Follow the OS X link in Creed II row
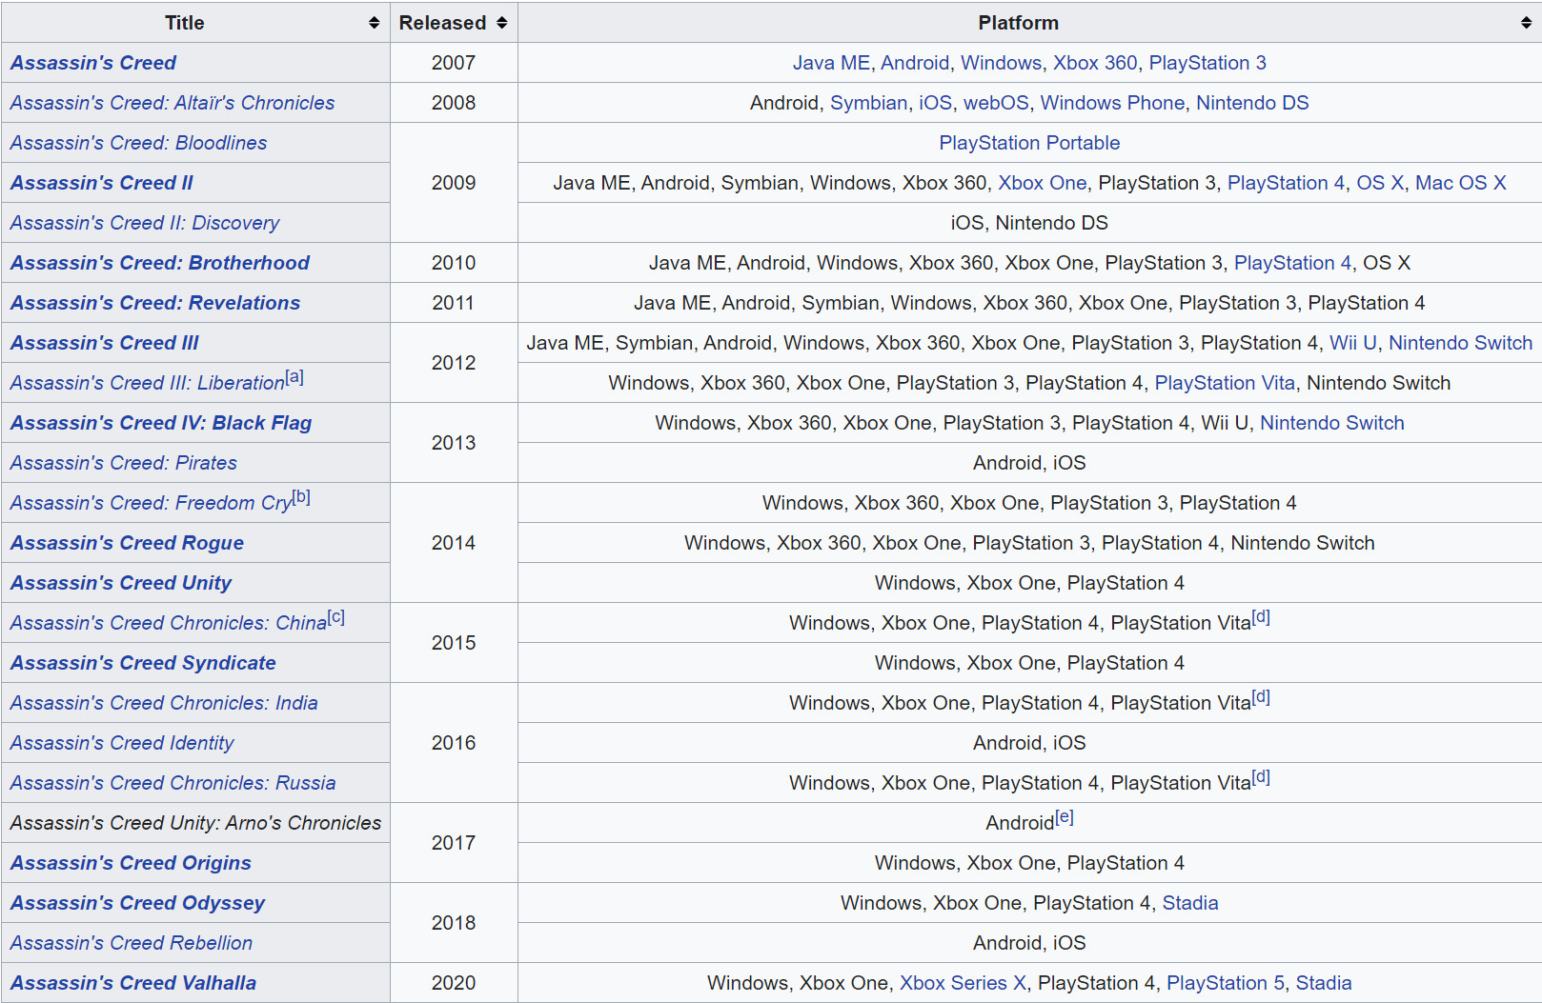 click(x=1380, y=183)
